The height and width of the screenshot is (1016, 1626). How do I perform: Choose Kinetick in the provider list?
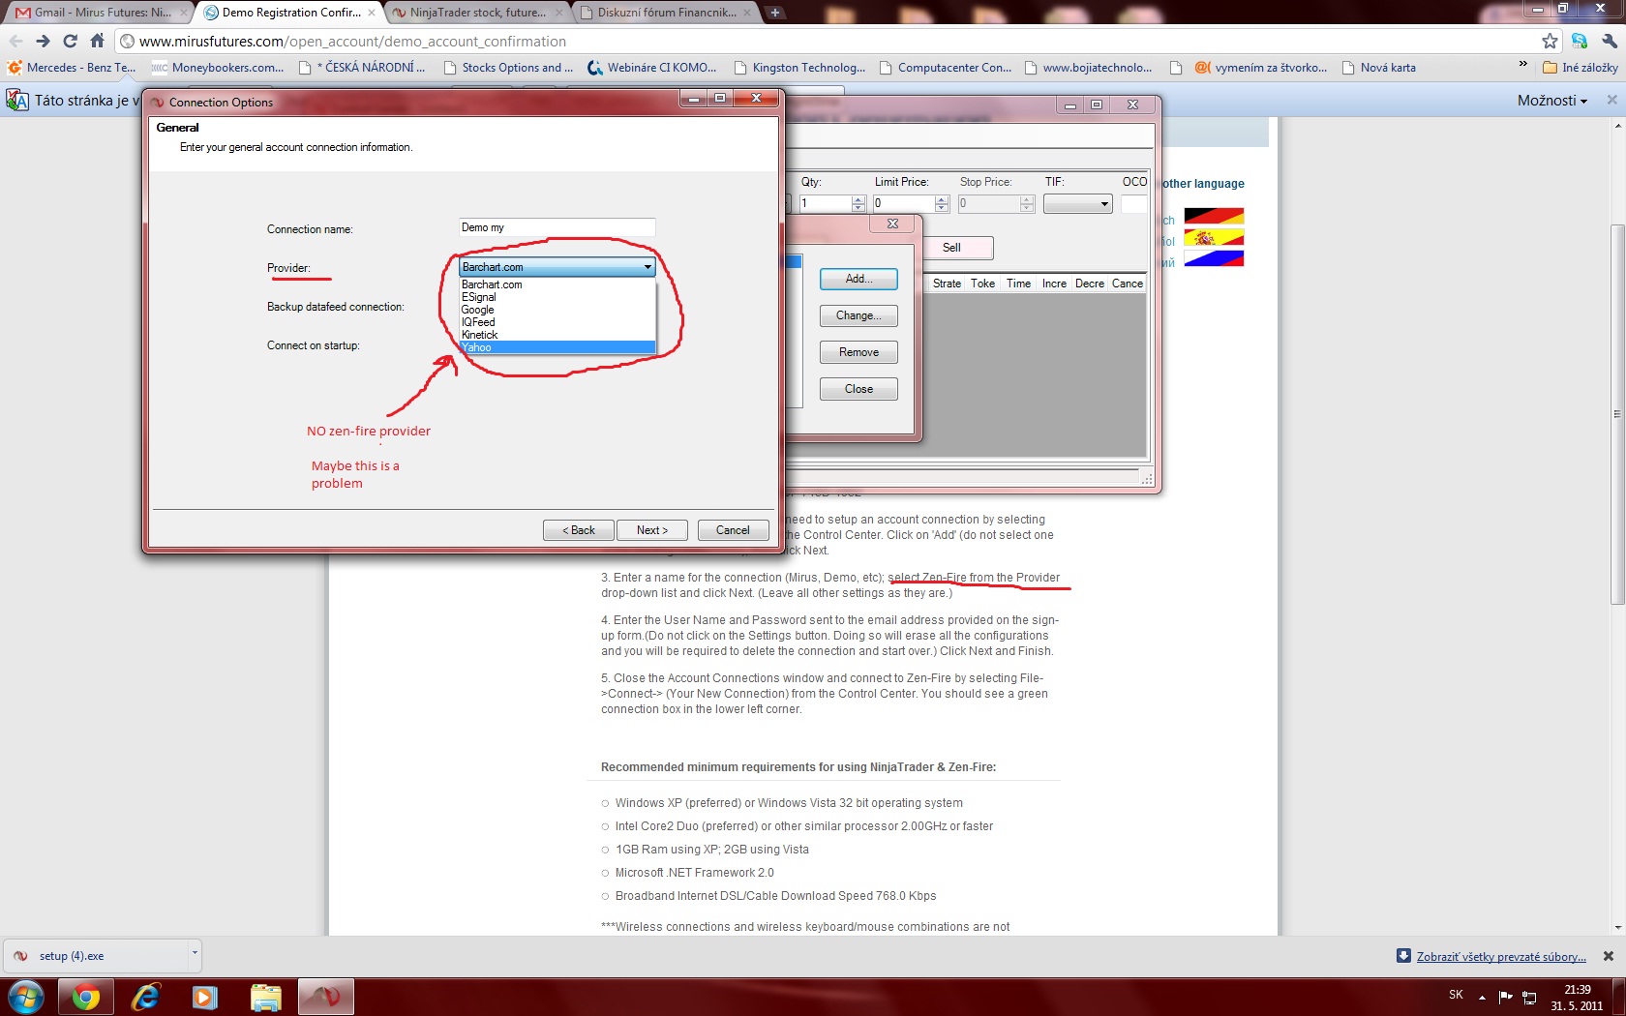[557, 335]
